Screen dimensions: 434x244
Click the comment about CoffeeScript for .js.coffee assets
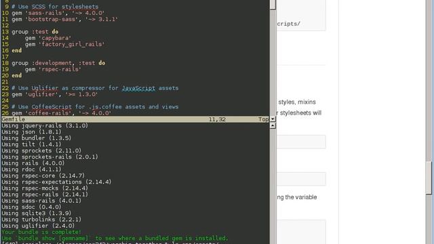95,107
